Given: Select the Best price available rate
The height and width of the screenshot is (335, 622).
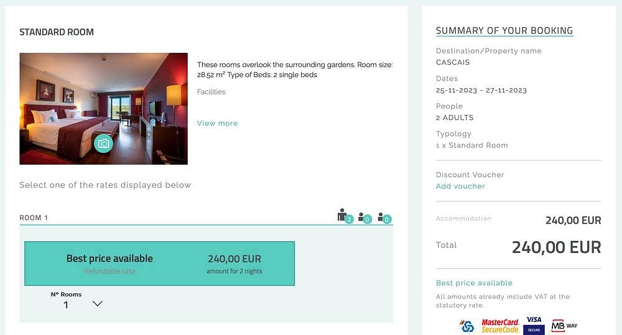Looking at the screenshot, I should pos(159,264).
